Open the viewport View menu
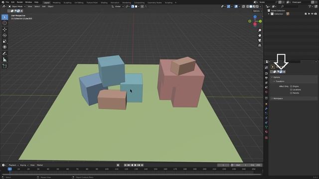Screen dimensions: 319x179 tap(30, 6)
